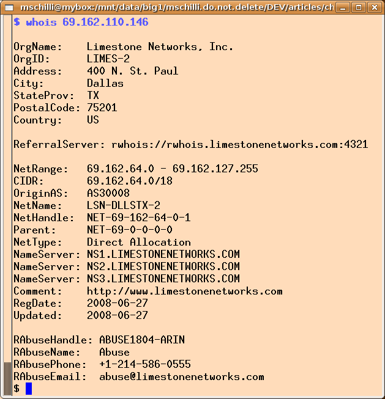
Task: Click the NetRange end '69.162.127.255'
Action: [215, 169]
